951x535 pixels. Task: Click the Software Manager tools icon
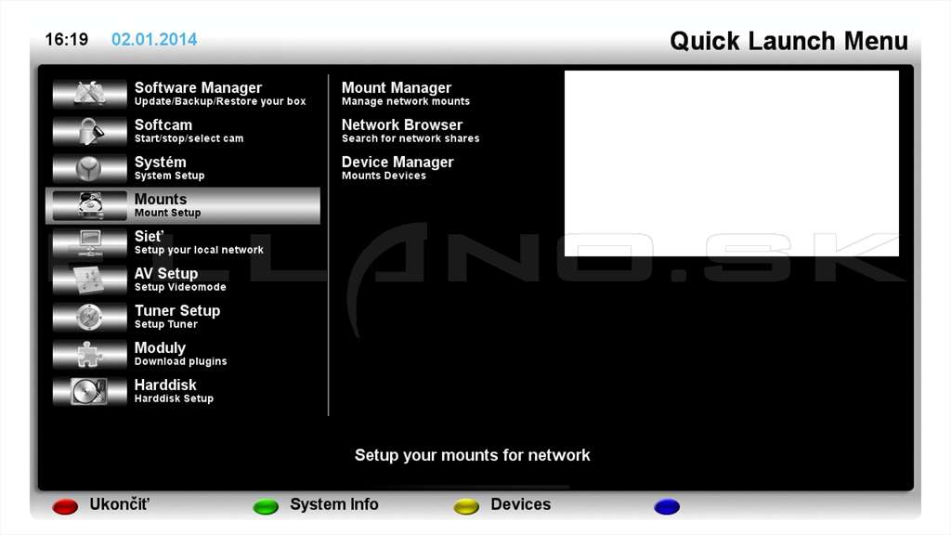point(90,94)
